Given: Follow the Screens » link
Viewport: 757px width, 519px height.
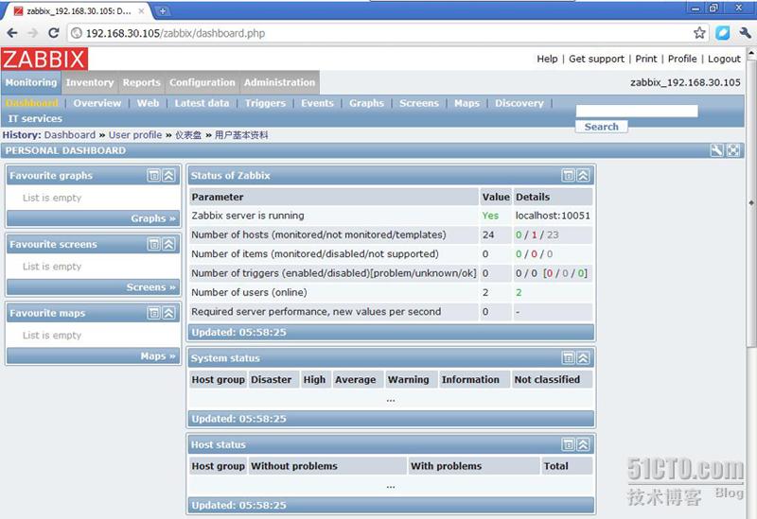Looking at the screenshot, I should click(151, 287).
